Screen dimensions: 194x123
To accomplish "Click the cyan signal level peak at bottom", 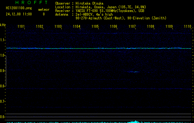I will click(134, 122).
